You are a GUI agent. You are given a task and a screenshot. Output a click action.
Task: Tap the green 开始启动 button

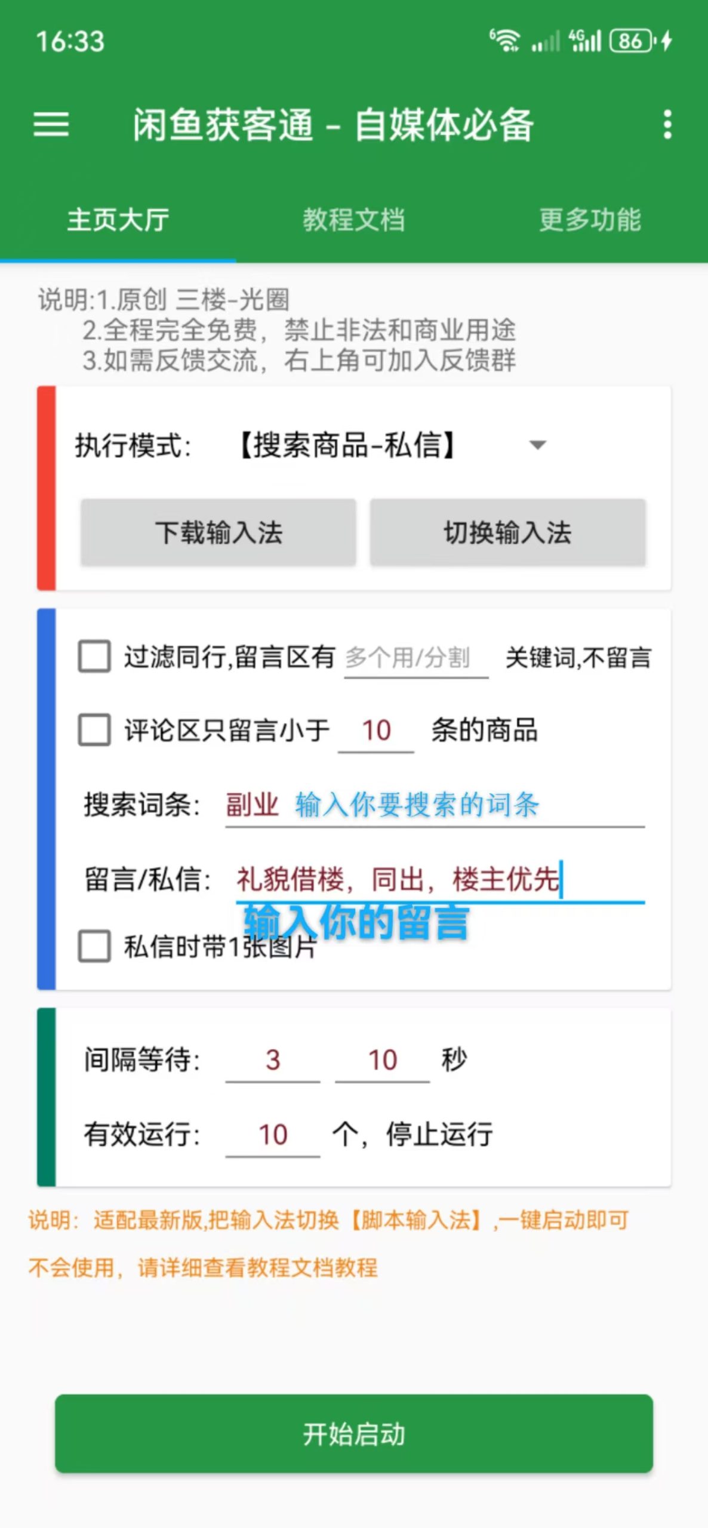[x=354, y=1434]
